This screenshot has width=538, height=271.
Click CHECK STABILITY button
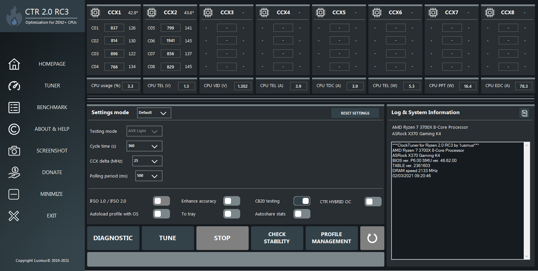point(277,238)
